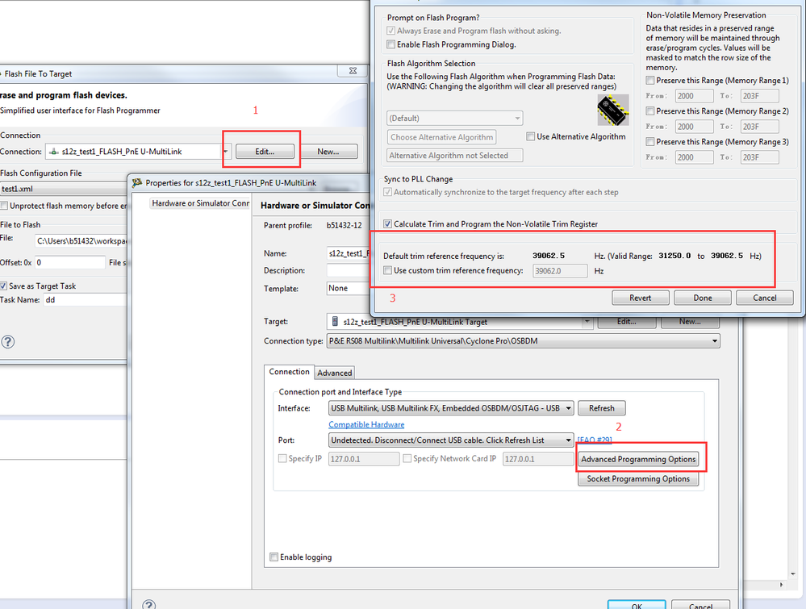Image resolution: width=806 pixels, height=609 pixels.
Task: Click Cancel in Properties dialog
Action: point(700,605)
